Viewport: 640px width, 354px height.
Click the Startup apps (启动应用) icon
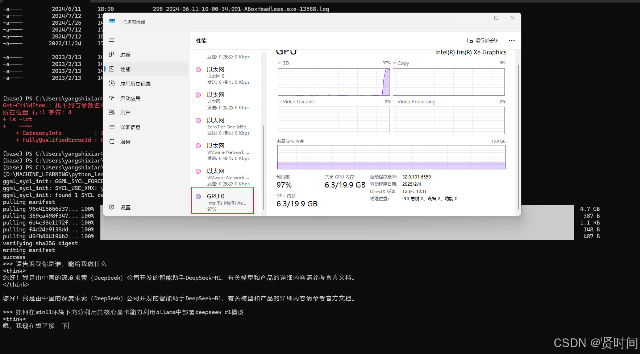point(112,98)
